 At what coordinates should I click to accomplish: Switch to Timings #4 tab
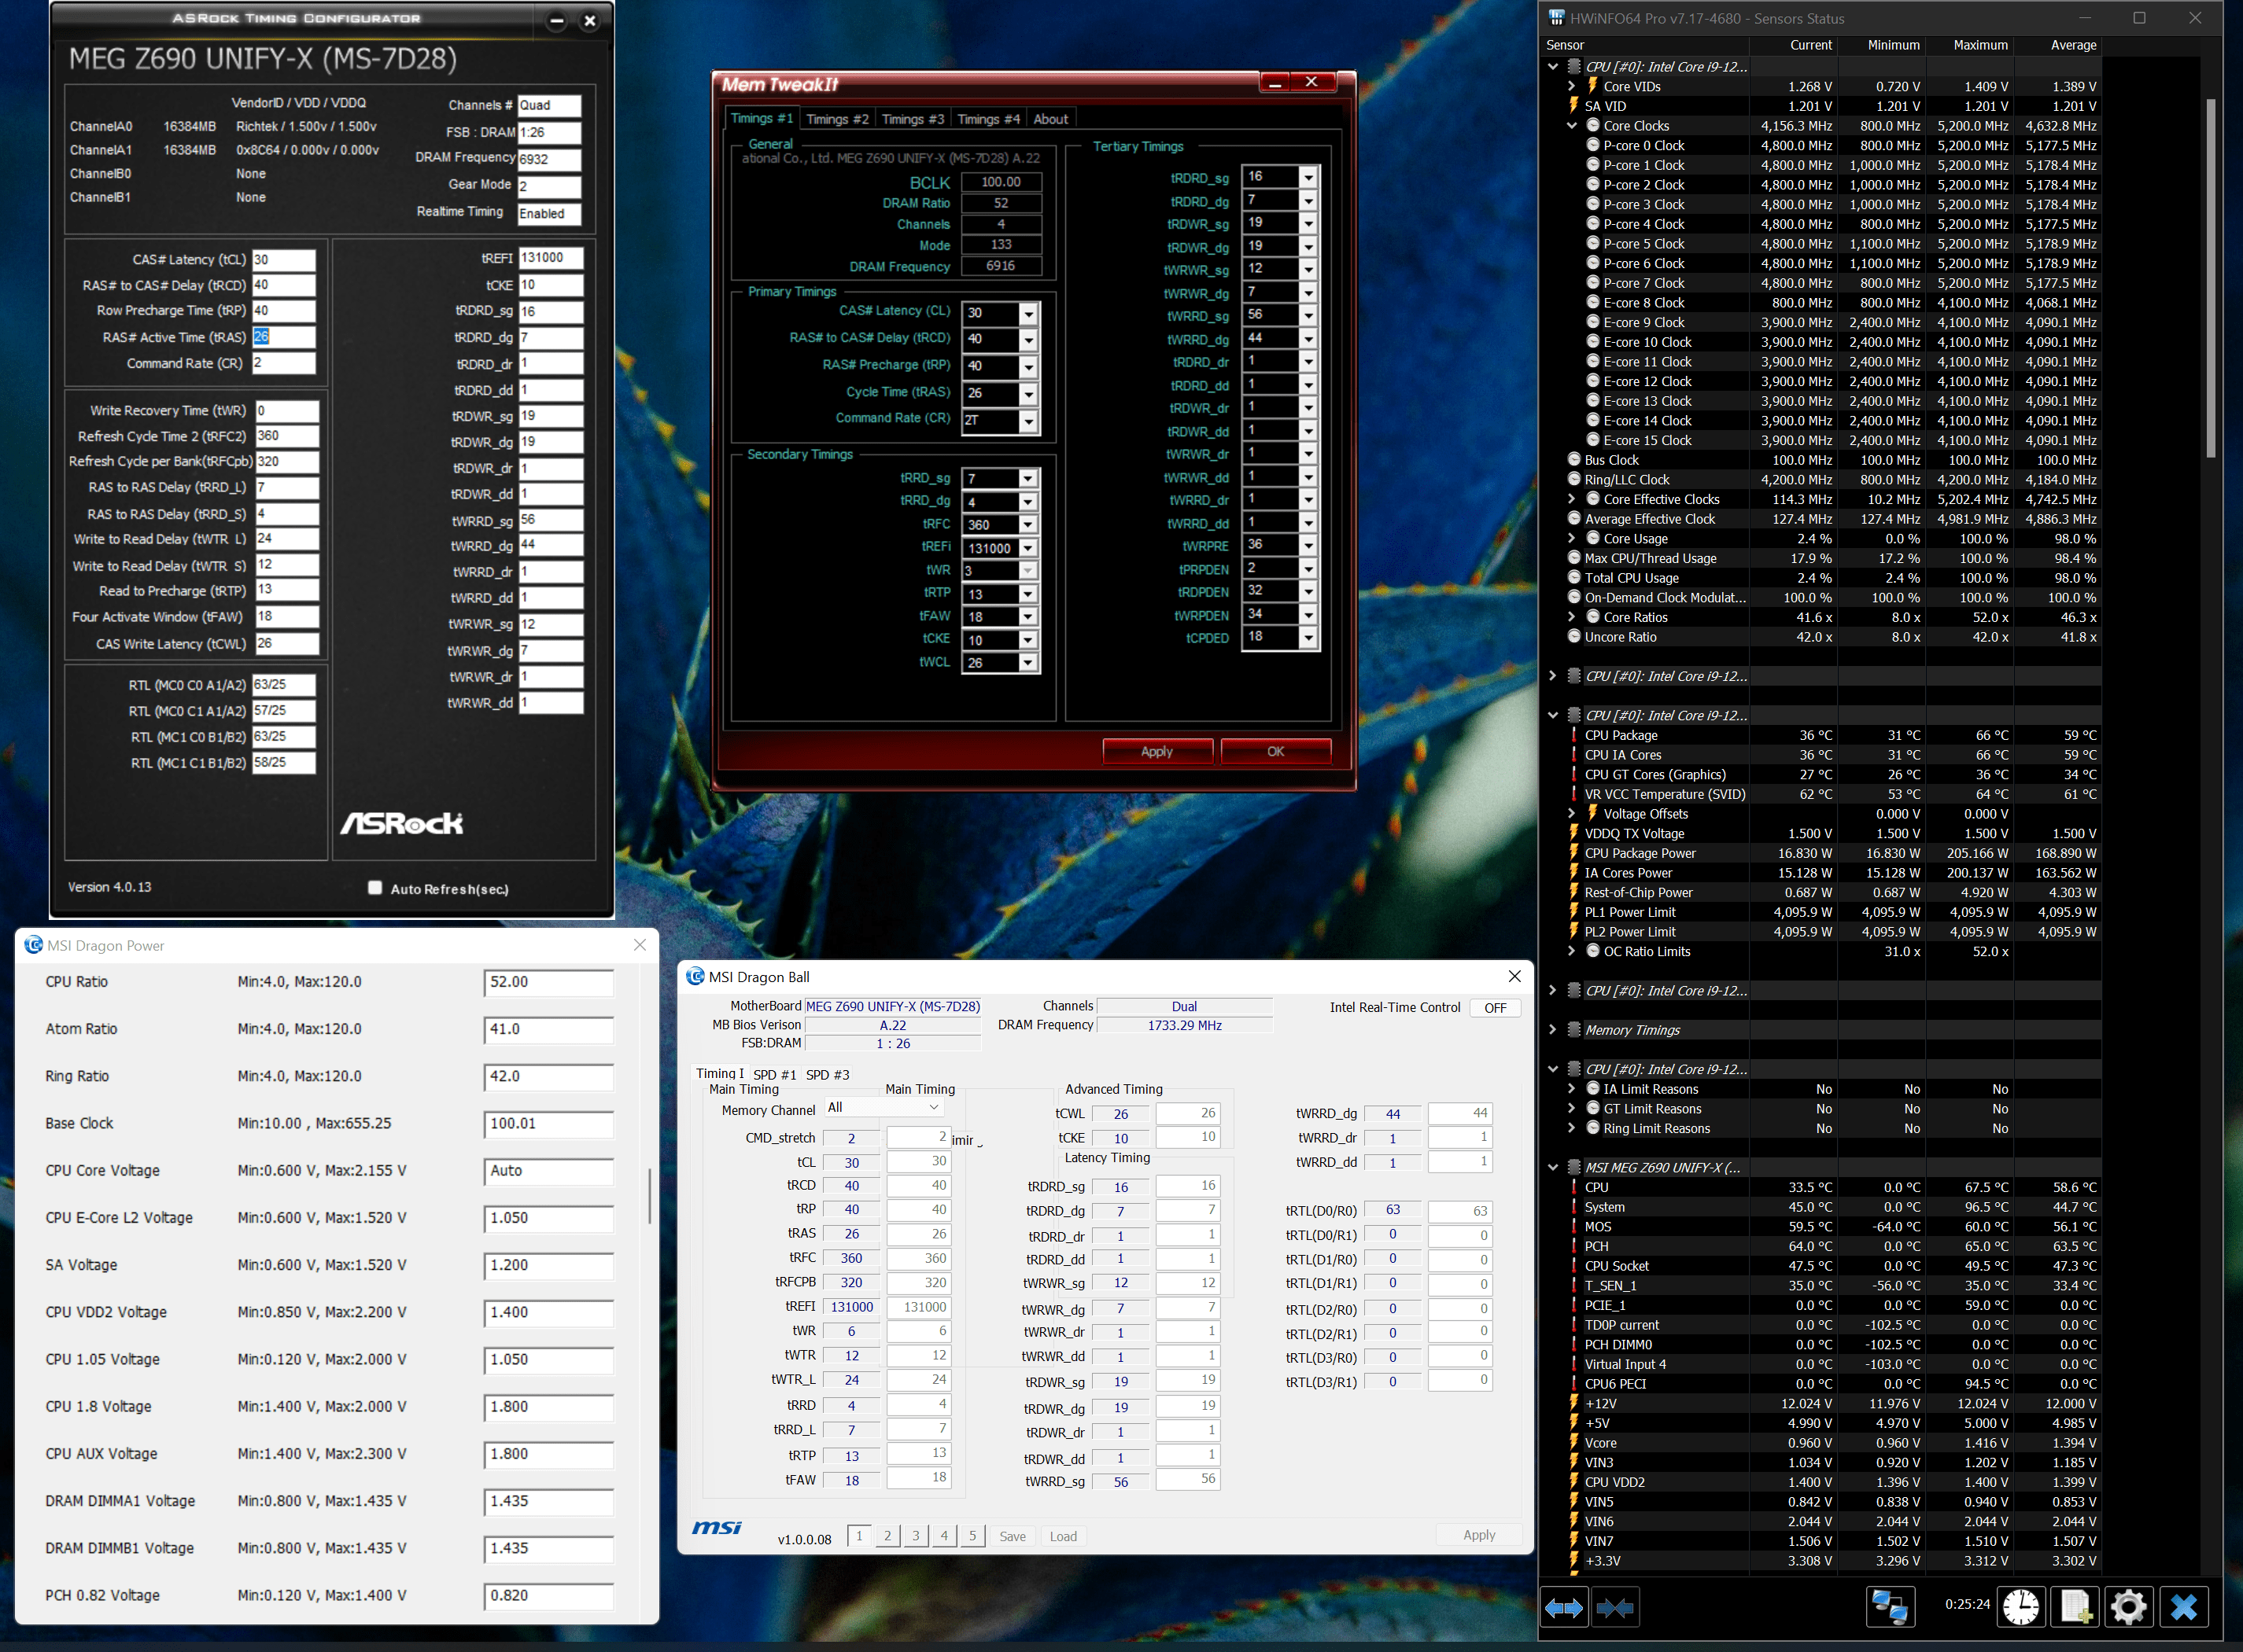[x=988, y=119]
